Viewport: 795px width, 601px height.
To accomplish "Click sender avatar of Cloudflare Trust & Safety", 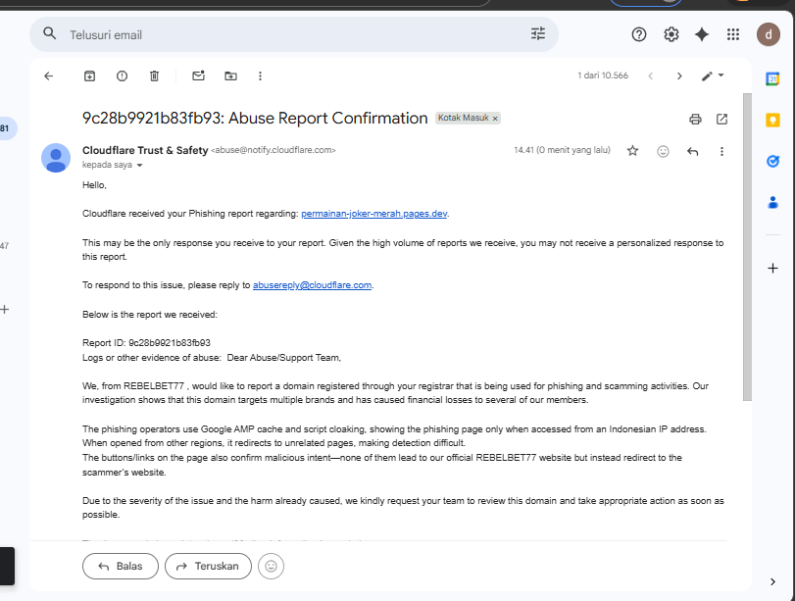I will click(56, 158).
